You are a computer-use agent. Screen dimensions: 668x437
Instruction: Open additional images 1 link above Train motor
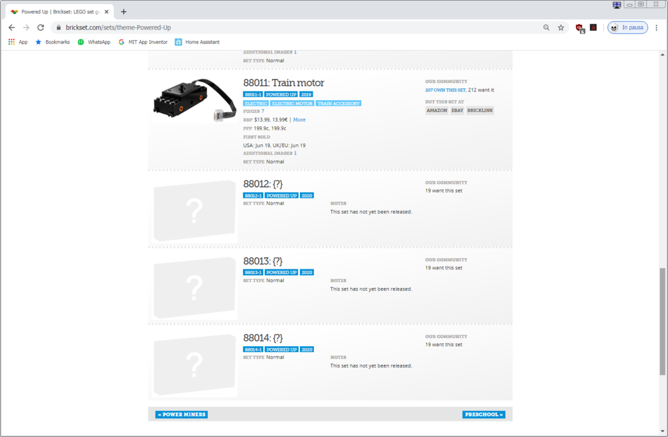[x=295, y=52]
